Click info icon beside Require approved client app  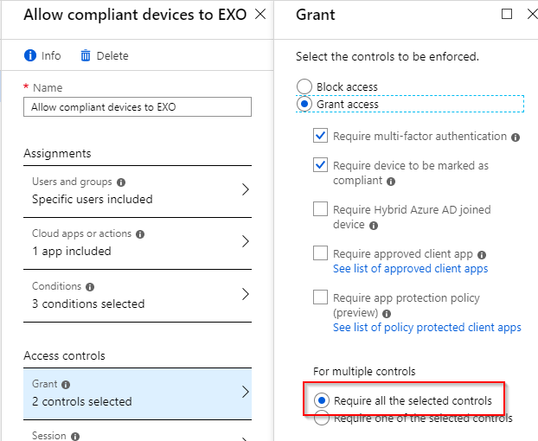(482, 255)
